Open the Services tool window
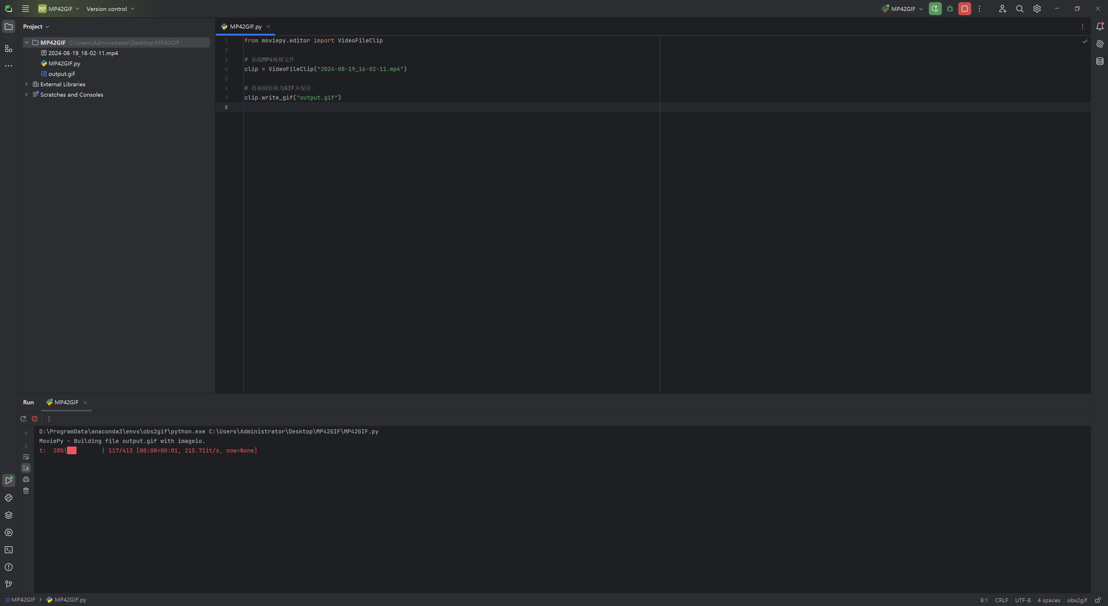The height and width of the screenshot is (606, 1108). tap(9, 532)
